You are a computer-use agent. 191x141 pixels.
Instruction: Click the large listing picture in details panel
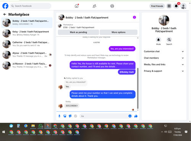pos(164,20)
